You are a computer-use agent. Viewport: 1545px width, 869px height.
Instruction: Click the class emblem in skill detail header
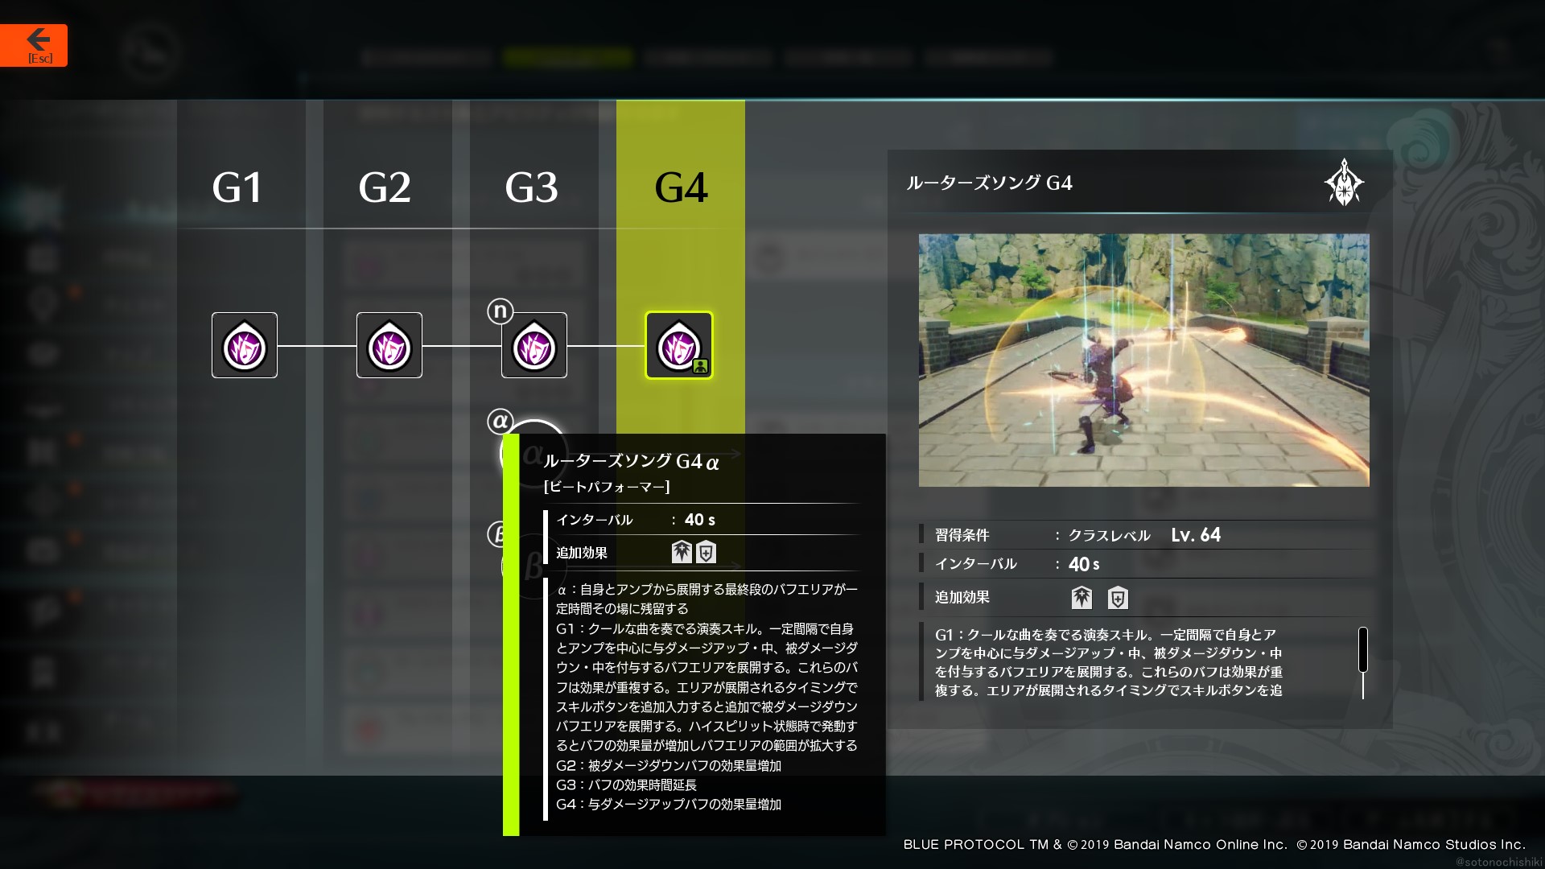[x=1343, y=183]
